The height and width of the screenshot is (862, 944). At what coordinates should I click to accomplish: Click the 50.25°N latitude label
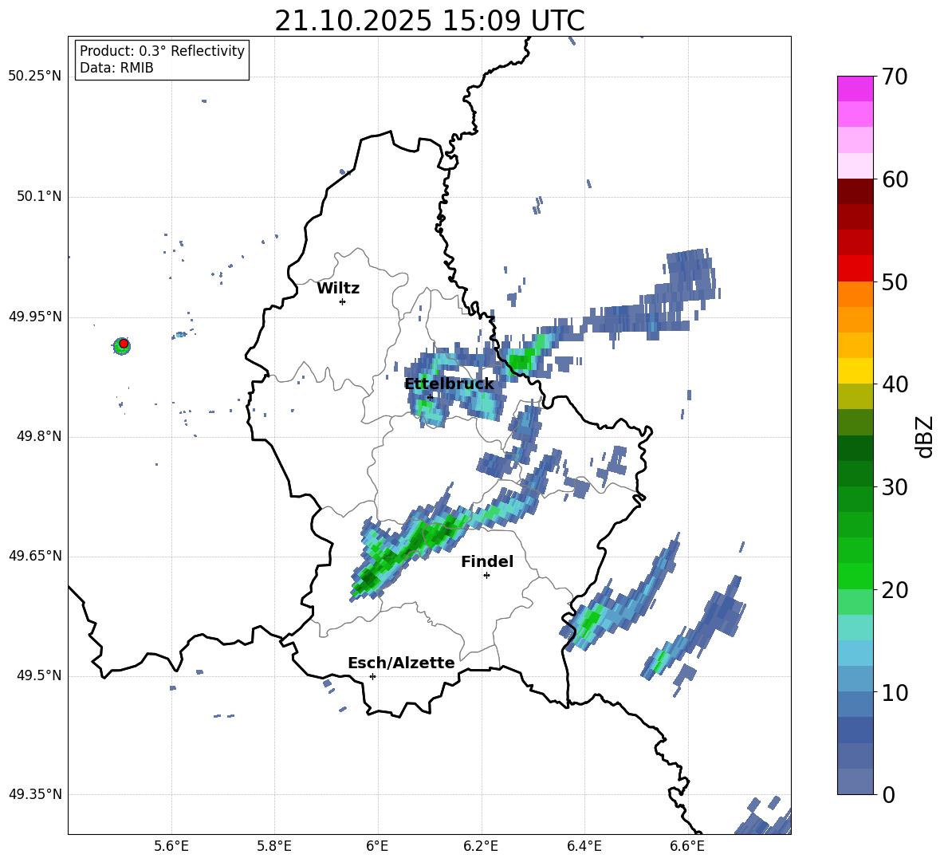pos(35,77)
